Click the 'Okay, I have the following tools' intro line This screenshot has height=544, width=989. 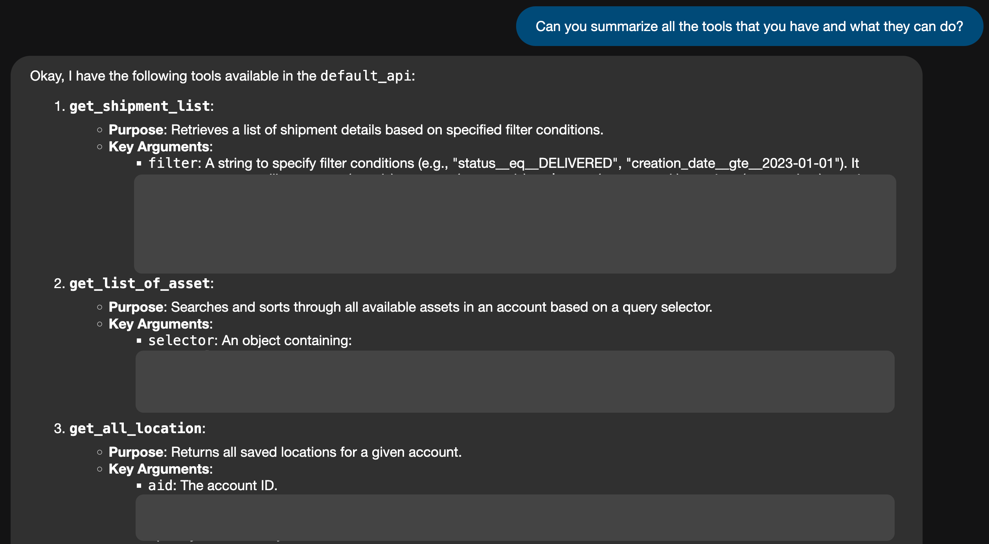click(222, 76)
